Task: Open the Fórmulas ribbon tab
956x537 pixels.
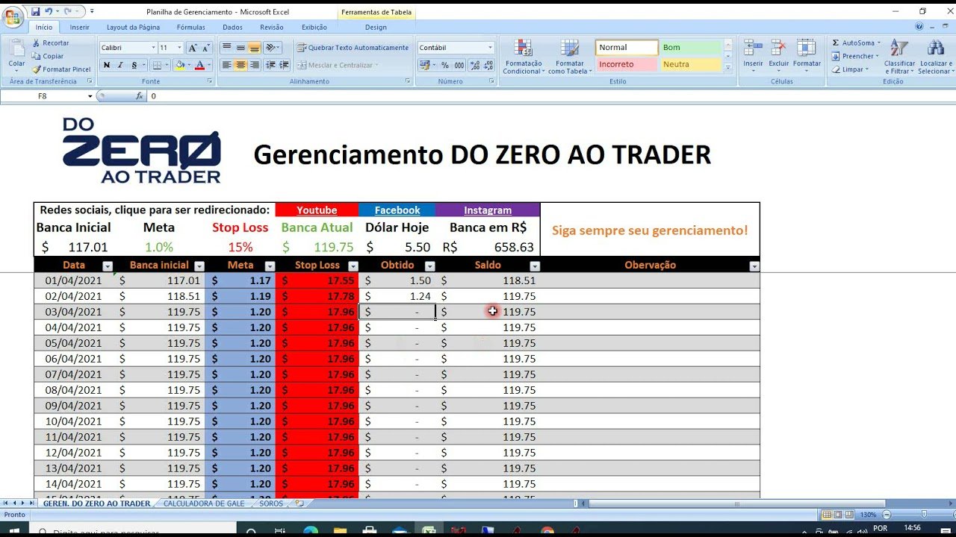Action: (190, 28)
